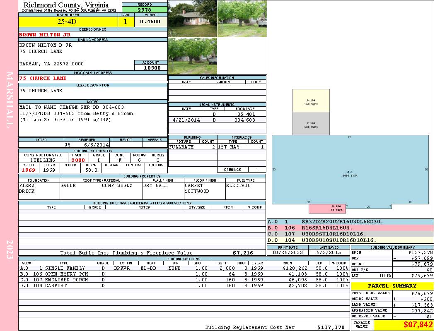The width and height of the screenshot is (435, 331).
Task: Click the gray C.107 sketch block
Action: pos(311,124)
